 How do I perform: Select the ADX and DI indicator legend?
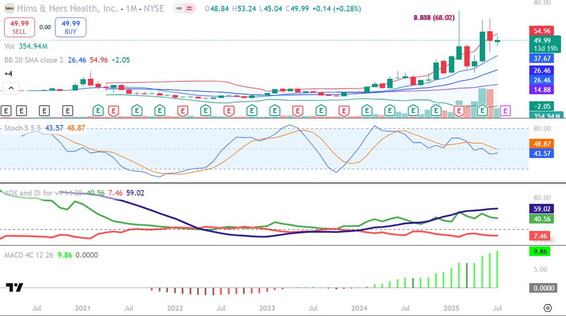(75, 192)
